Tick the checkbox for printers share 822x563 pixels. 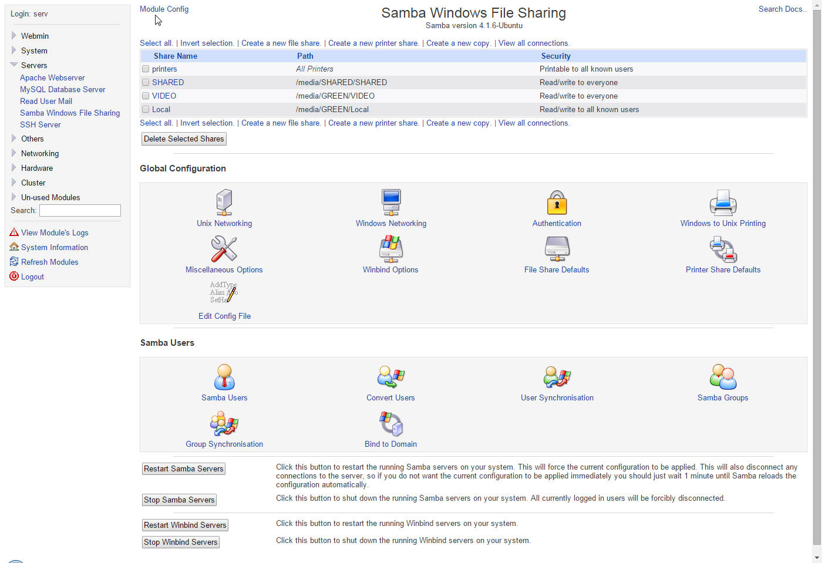146,69
